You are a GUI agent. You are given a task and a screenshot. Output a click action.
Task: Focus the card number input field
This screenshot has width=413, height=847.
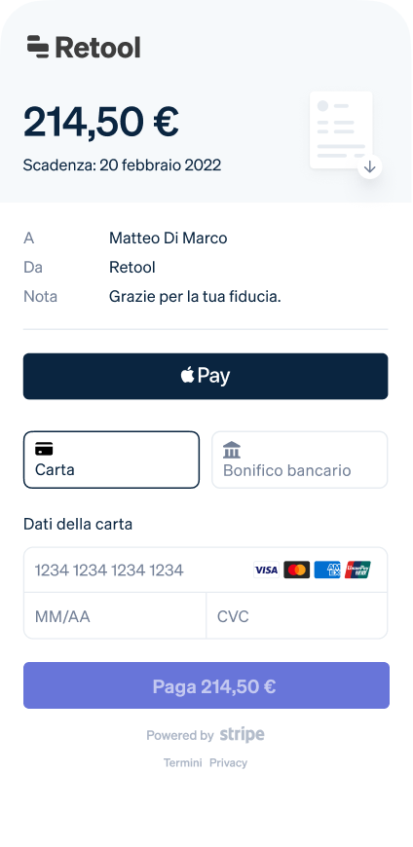point(206,570)
